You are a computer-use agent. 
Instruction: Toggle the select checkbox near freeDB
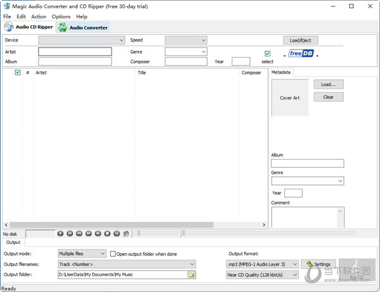pyautogui.click(x=267, y=53)
